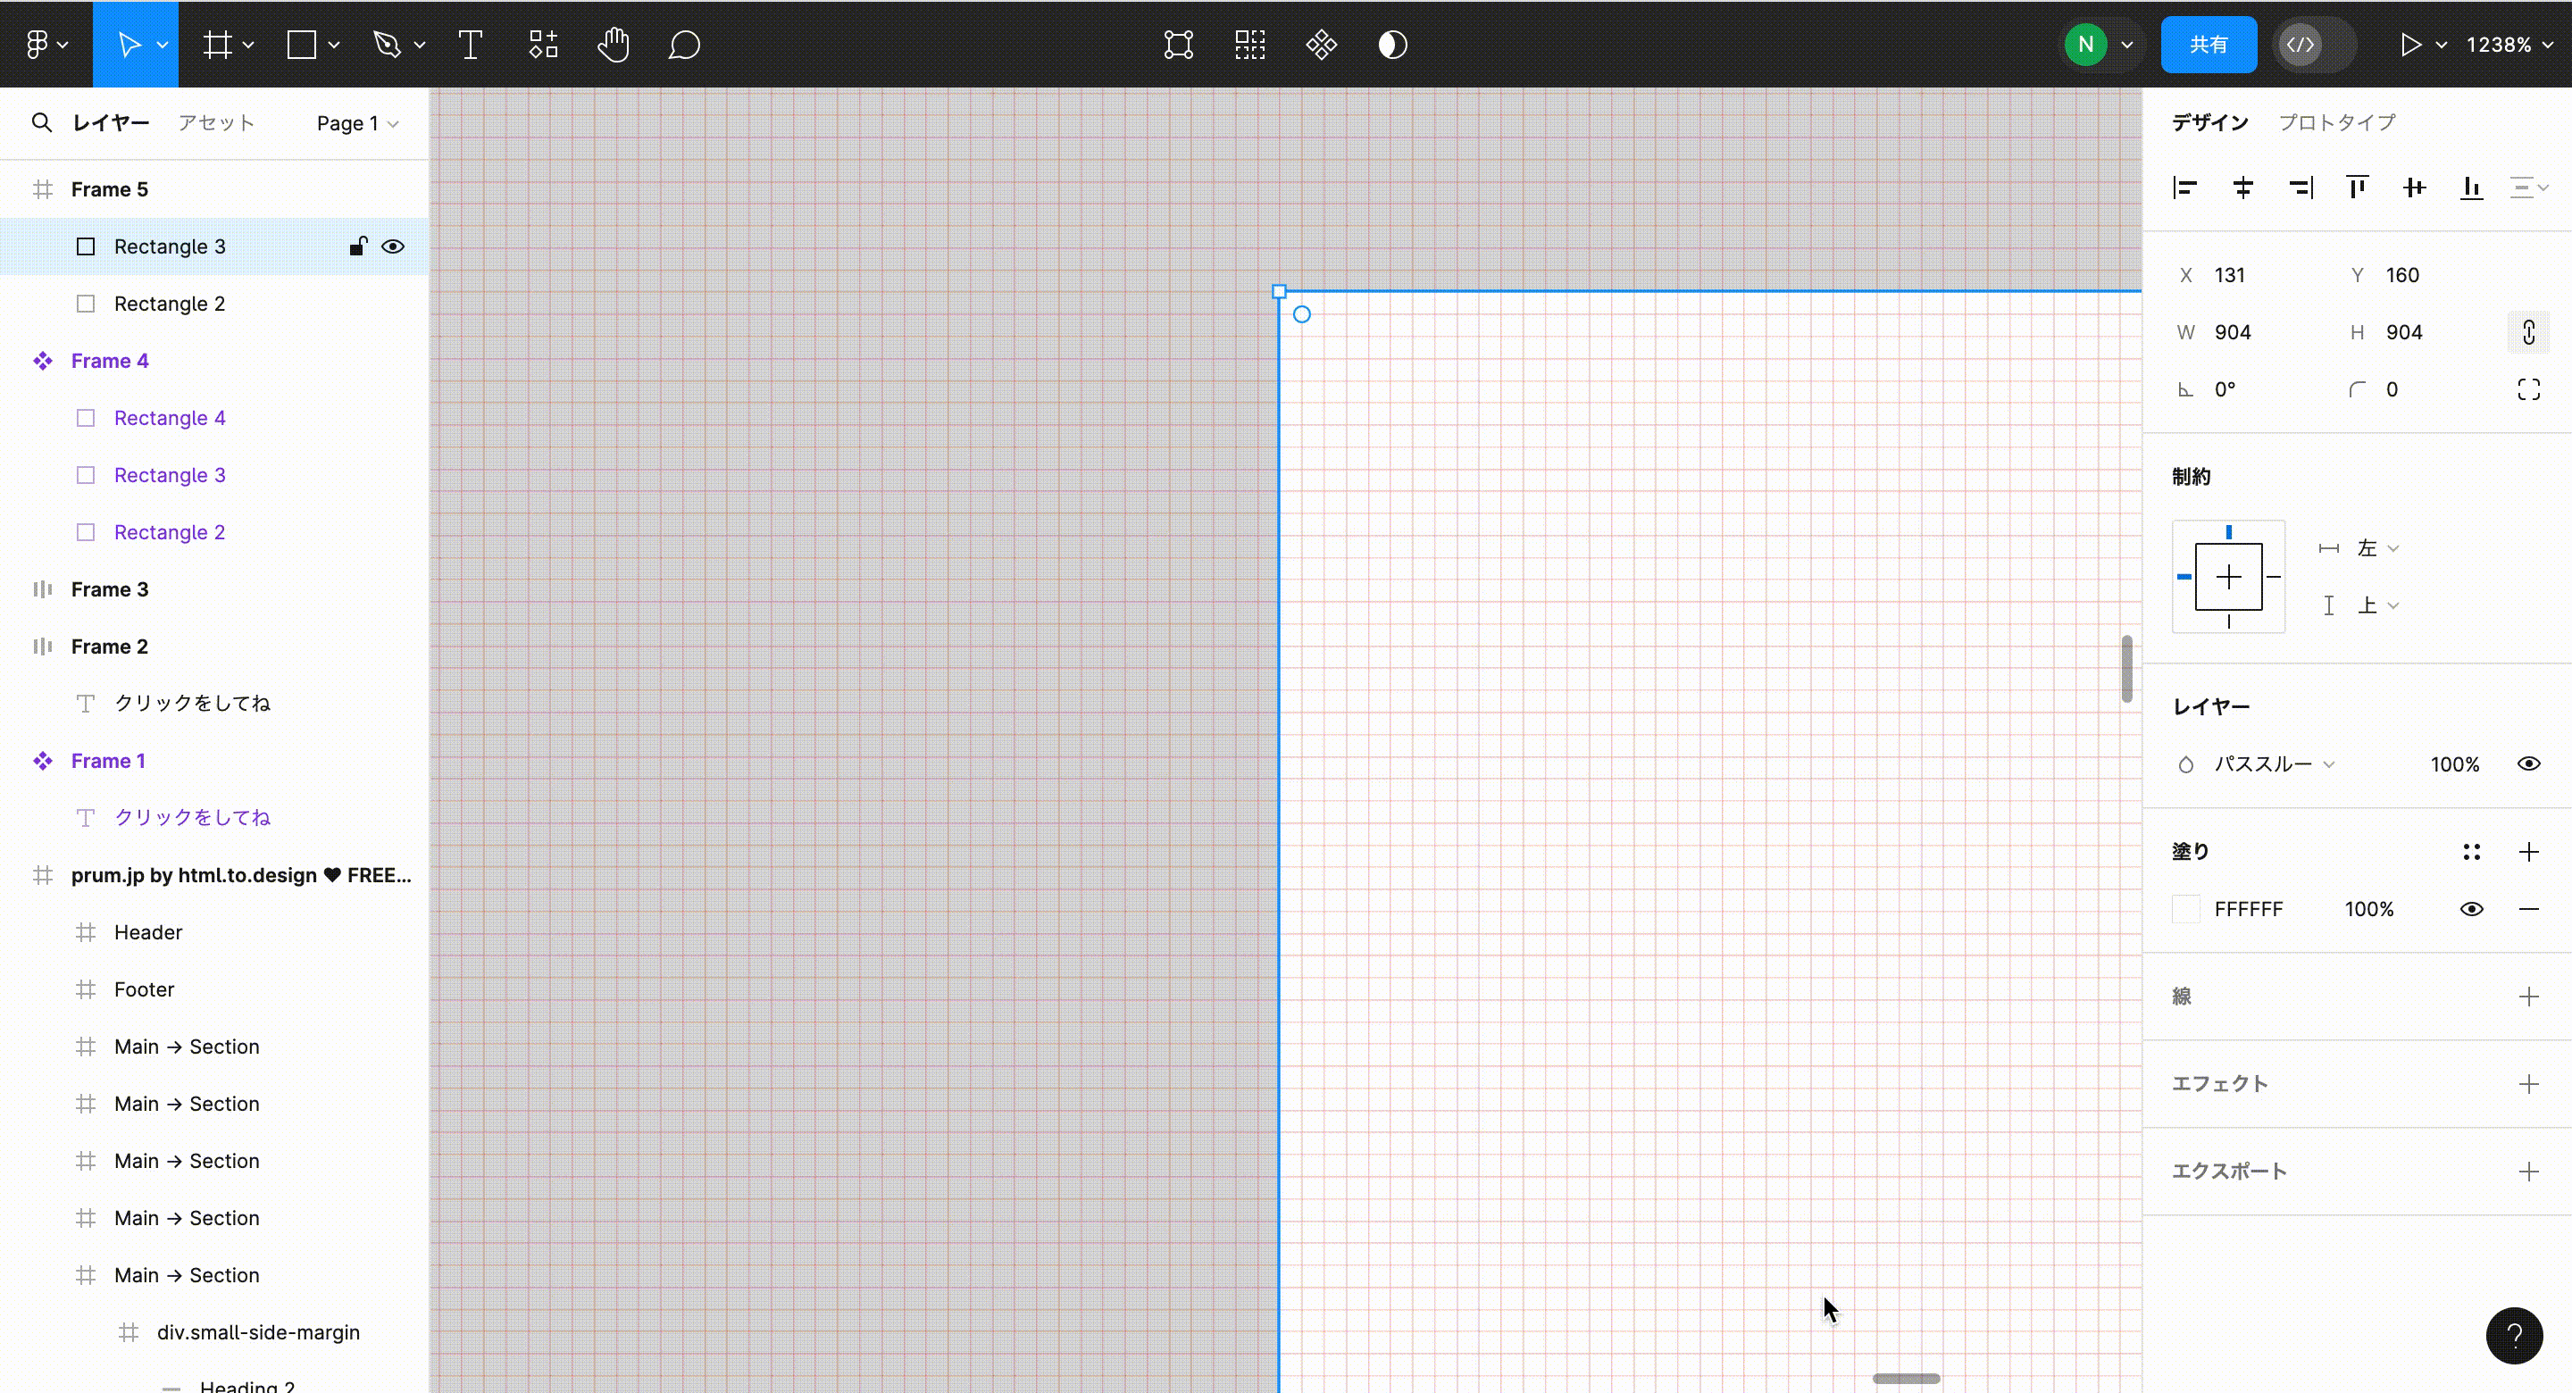
Task: Toggle the lock on Rectangle 3
Action: [356, 246]
